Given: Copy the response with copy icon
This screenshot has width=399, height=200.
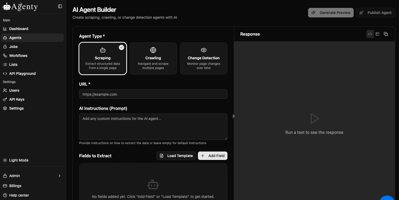Looking at the screenshot, I should click(386, 34).
